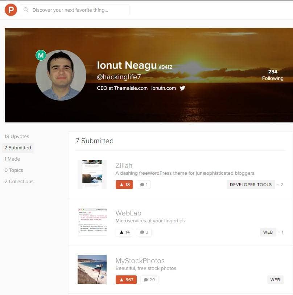
Task: Click the #9412 user number
Action: point(165,67)
